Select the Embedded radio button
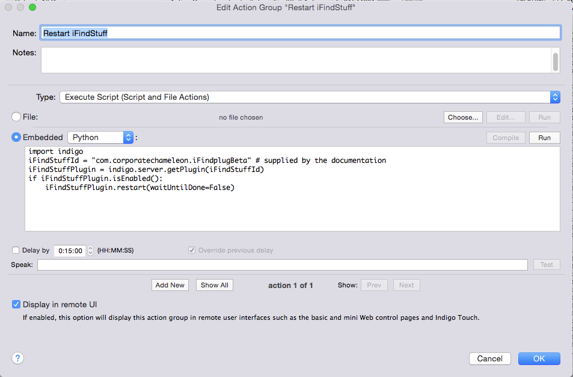This screenshot has height=377, width=573. point(16,137)
